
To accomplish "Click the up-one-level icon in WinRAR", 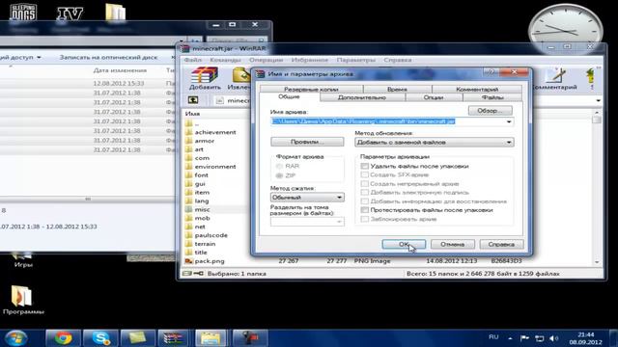I will point(193,100).
